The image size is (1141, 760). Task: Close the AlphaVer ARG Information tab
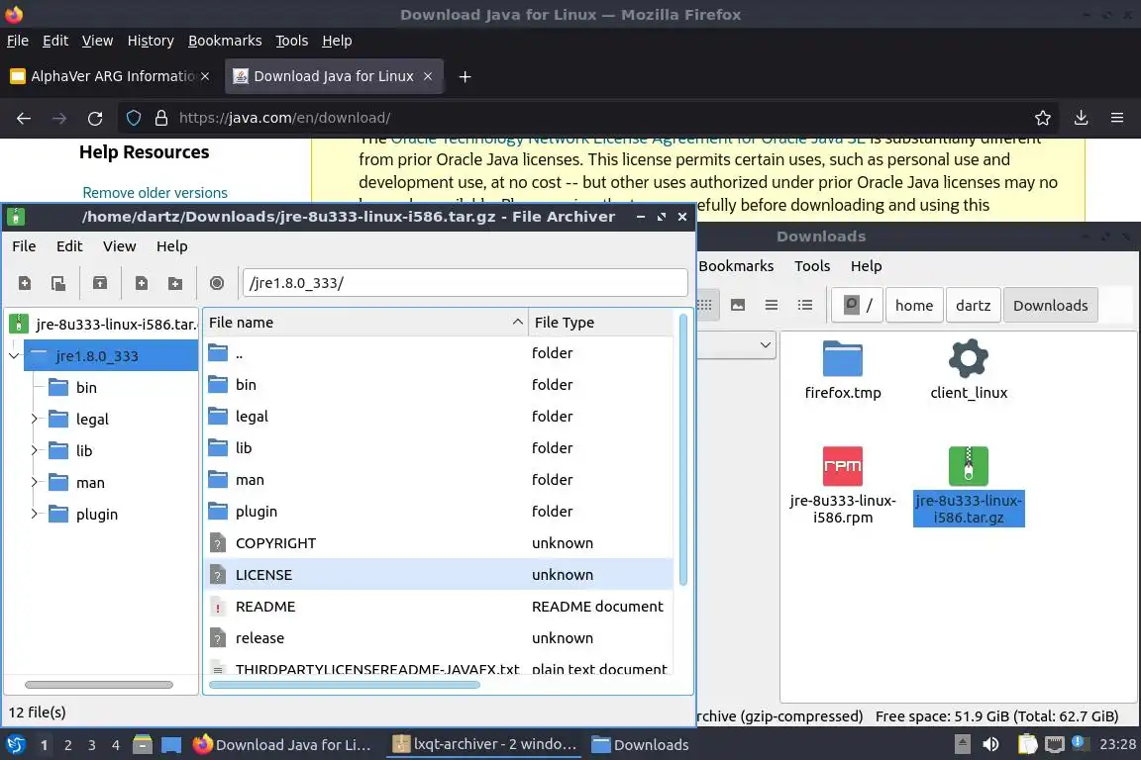coord(205,76)
